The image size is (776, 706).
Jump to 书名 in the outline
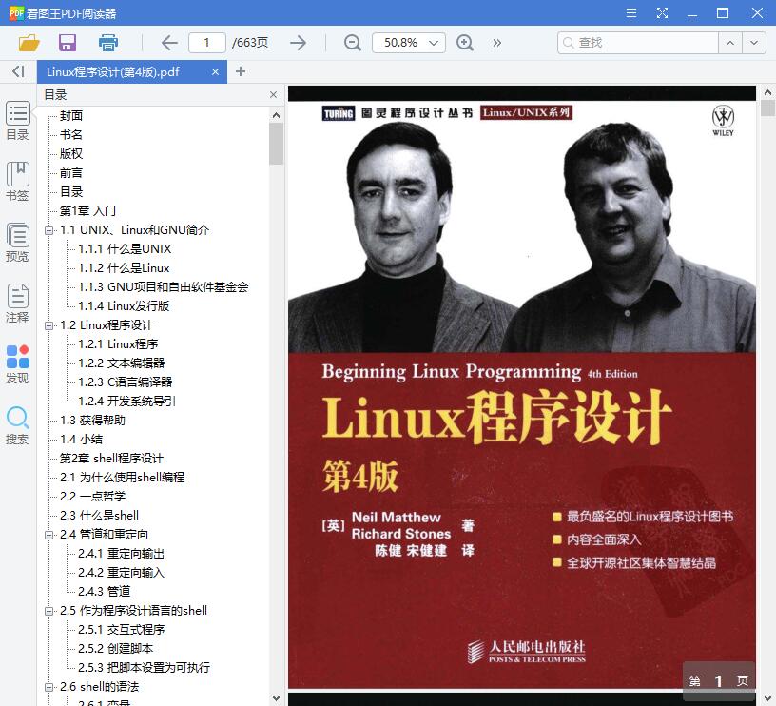coord(71,135)
